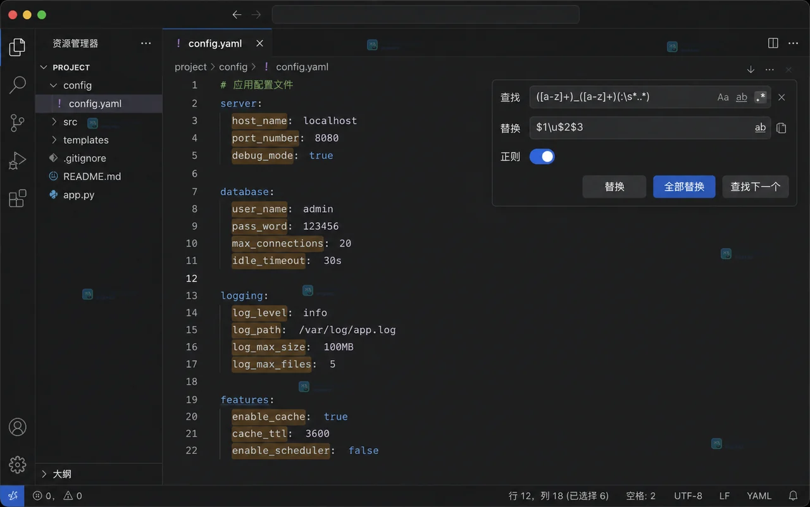This screenshot has width=810, height=507.
Task: Toggle regular expression option in find field
Action: pos(761,97)
